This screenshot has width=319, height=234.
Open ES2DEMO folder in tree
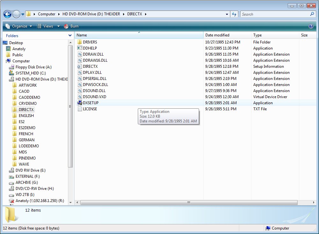(x=27, y=128)
